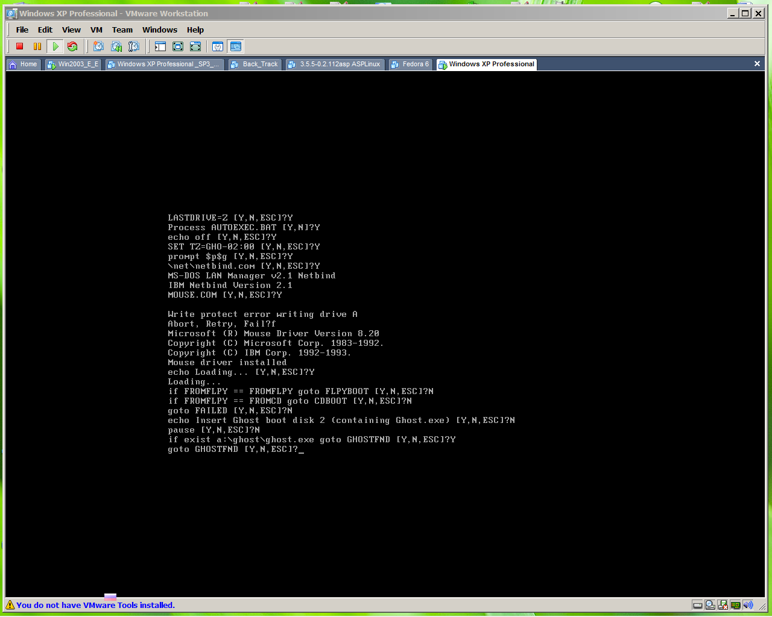Screen dimensions: 772x617
Task: Open the Edit menu
Action: click(x=45, y=30)
